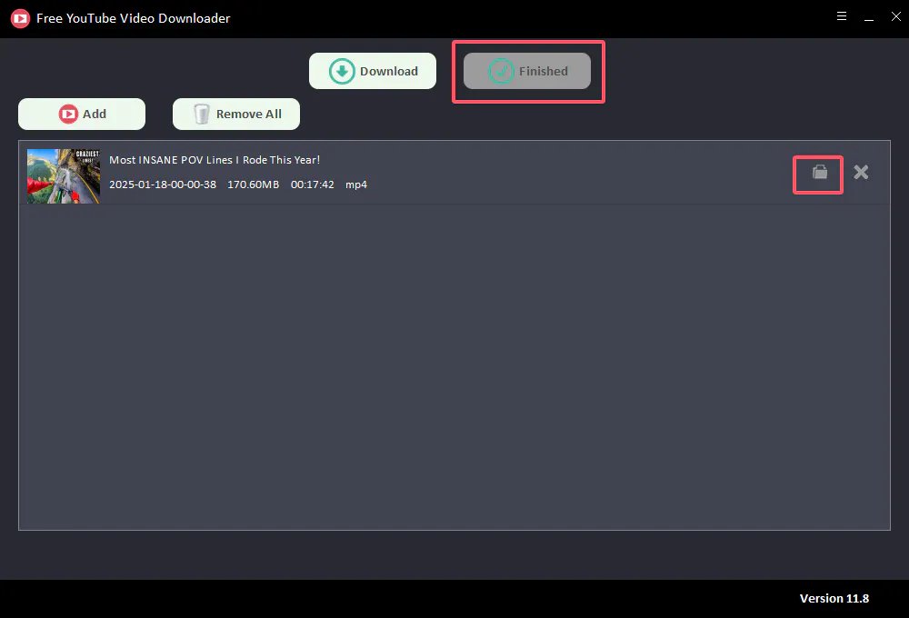Viewport: 909px width, 618px height.
Task: Click the duration 00:17:42
Action: [312, 184]
